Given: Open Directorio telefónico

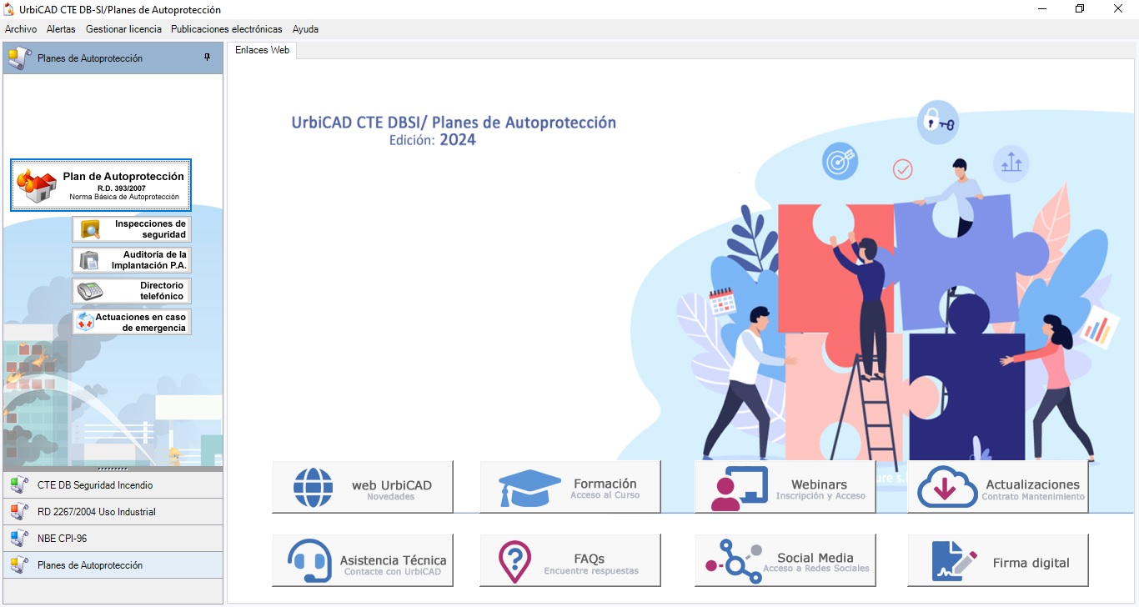Looking at the screenshot, I should [132, 291].
